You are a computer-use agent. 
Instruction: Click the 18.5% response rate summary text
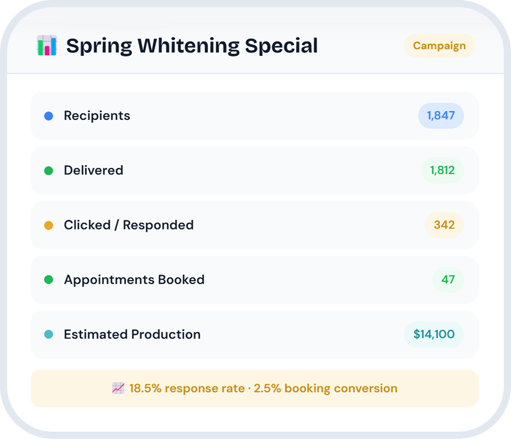[187, 388]
